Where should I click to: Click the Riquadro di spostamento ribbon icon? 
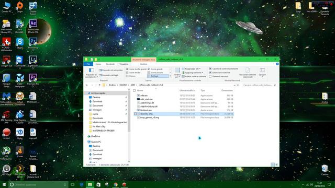[x=91, y=73]
